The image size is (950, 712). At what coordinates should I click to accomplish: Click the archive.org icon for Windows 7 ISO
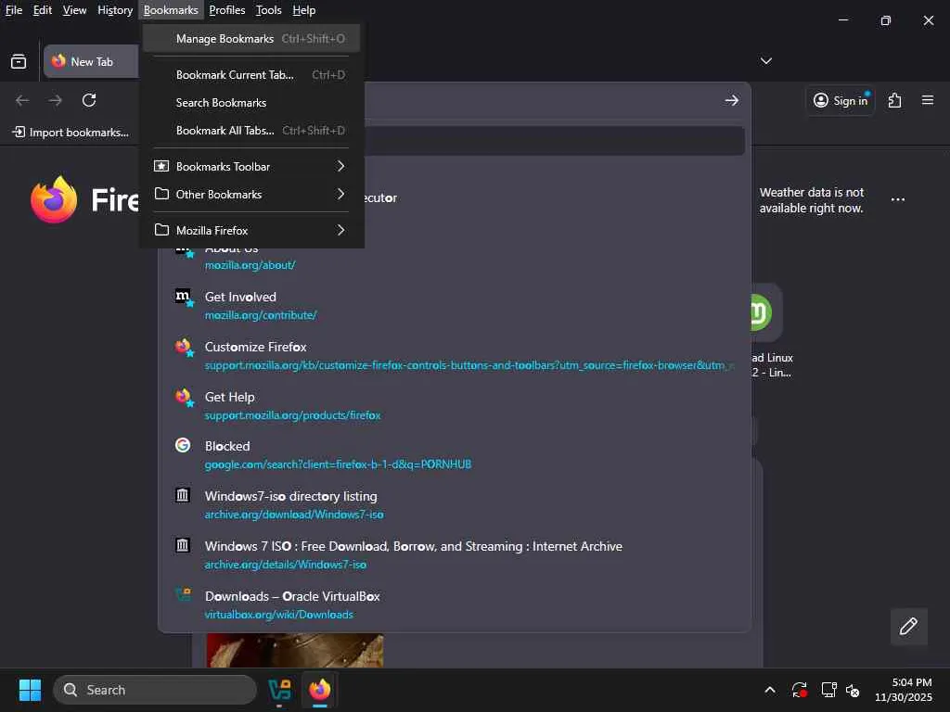[x=183, y=545]
